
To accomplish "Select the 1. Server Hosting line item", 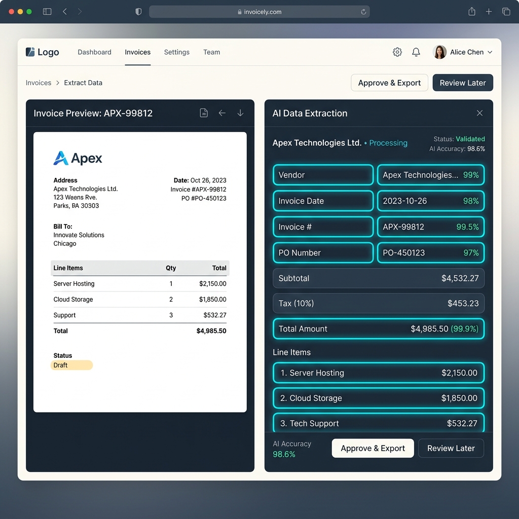I will (x=378, y=373).
